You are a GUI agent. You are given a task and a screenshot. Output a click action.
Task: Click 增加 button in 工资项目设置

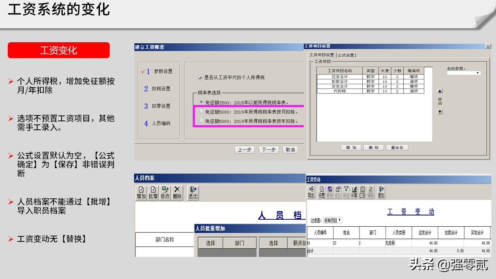coord(351,148)
